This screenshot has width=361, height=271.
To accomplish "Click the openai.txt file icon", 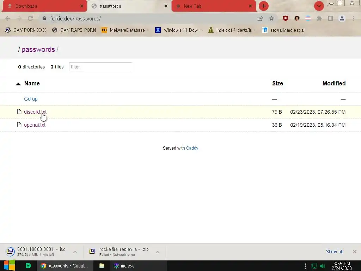I will (x=19, y=125).
